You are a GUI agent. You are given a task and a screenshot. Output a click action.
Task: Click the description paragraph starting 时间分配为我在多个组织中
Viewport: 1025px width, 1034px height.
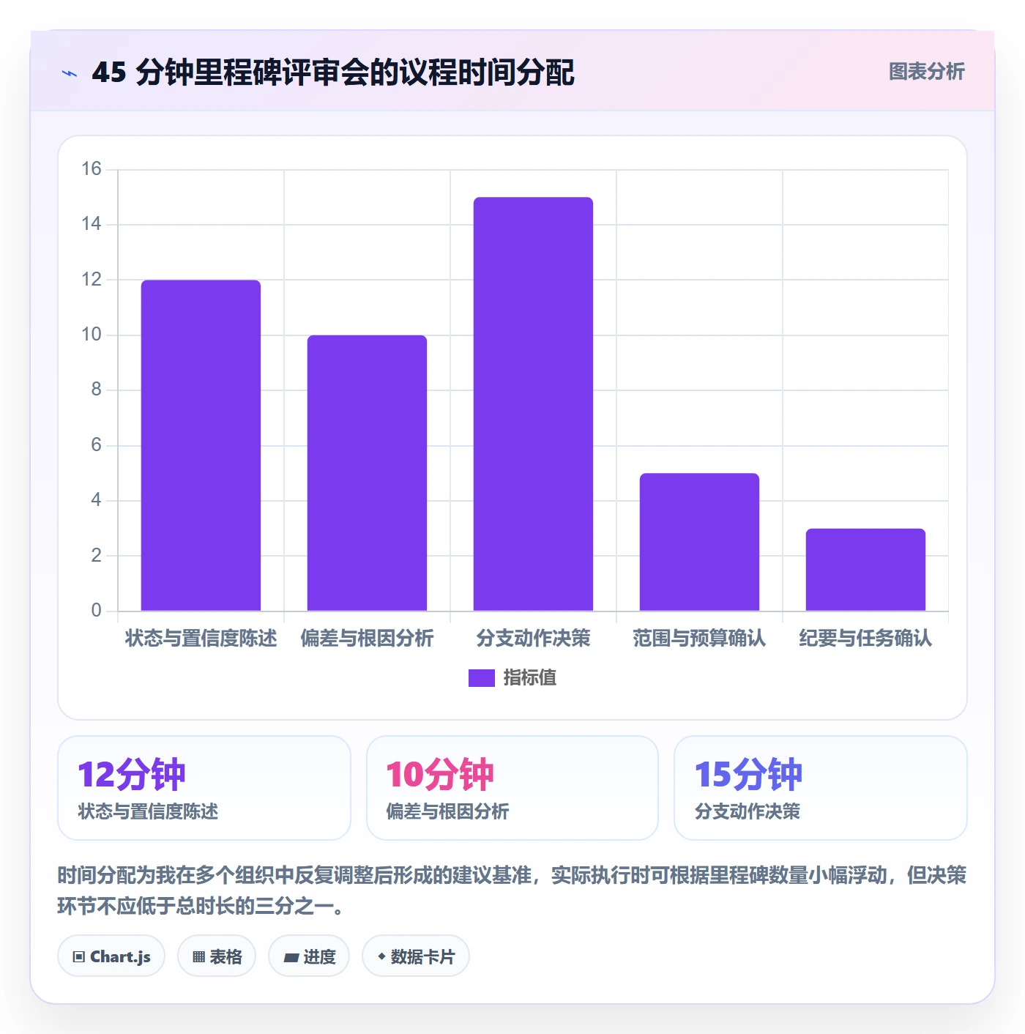coord(512,890)
